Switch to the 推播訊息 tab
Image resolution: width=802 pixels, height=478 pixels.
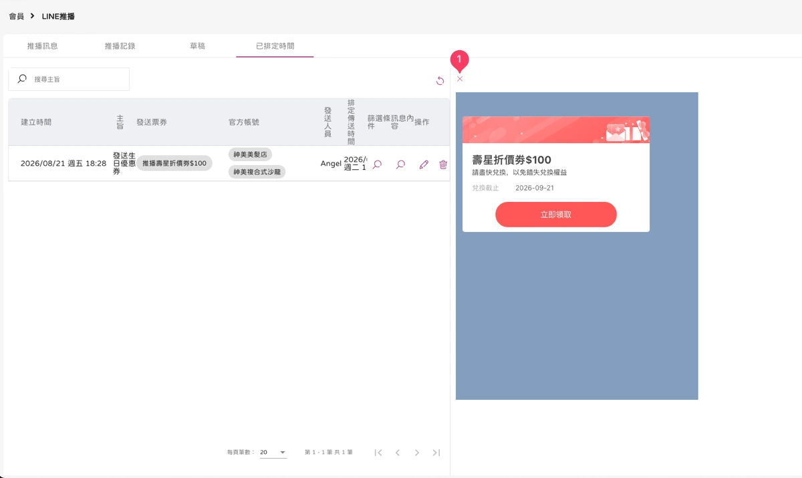[x=42, y=46]
